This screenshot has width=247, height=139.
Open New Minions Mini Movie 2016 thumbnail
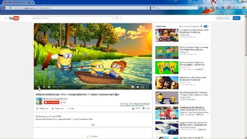[x=167, y=83]
